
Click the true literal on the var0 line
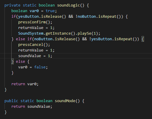point(50,11)
